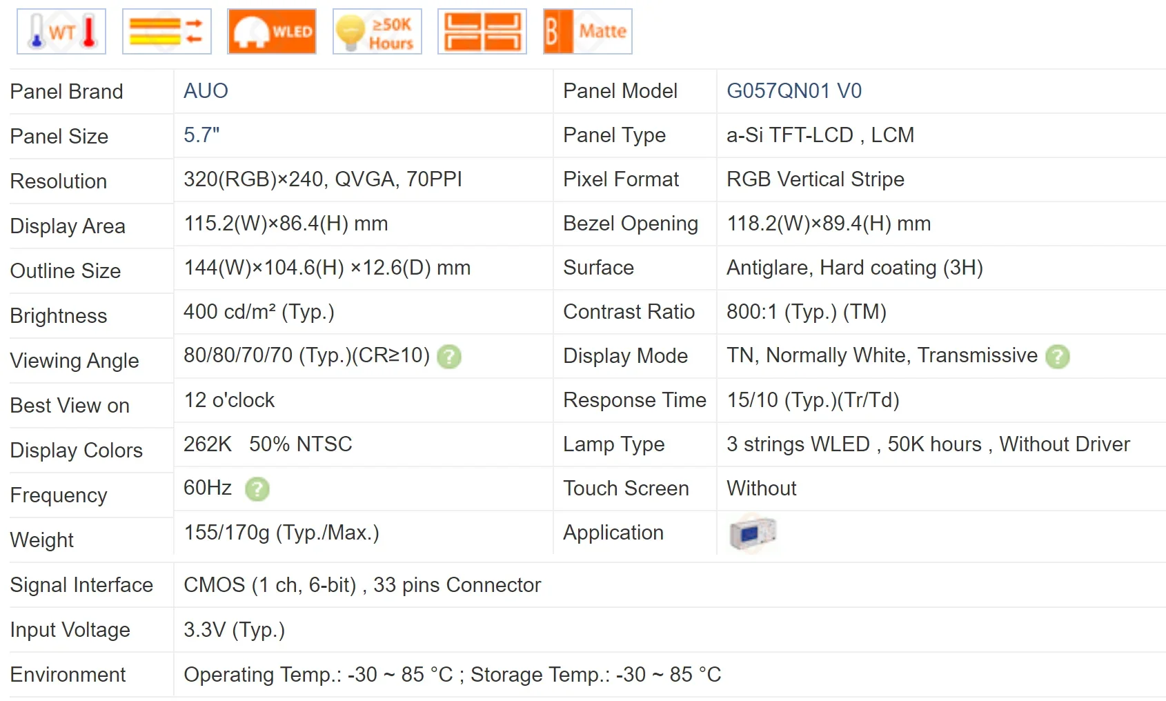
Task: Click the Application device thumbnail image
Action: coord(753,533)
